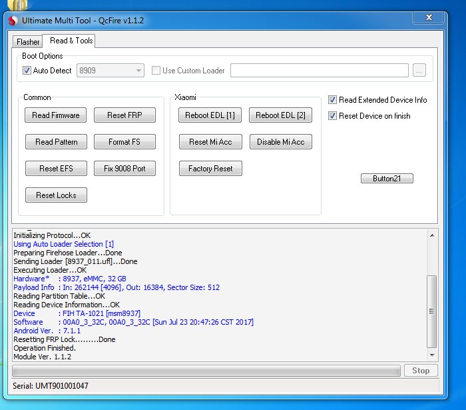
Task: Click the log scrollbar down arrow
Action: tap(432, 355)
